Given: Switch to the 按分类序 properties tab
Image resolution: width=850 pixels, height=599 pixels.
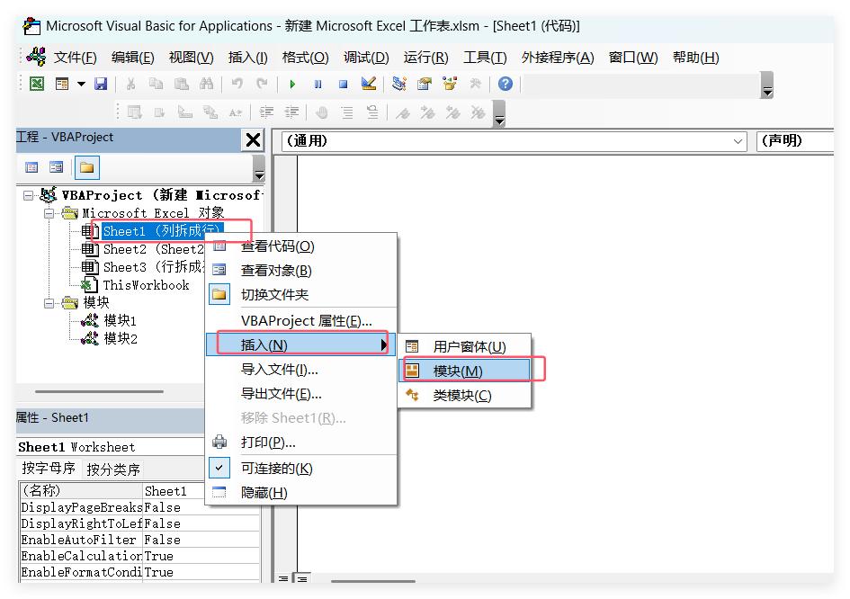Looking at the screenshot, I should (x=113, y=469).
